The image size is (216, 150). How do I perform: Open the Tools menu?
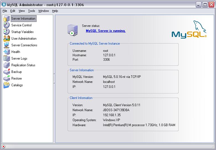tap(32, 11)
